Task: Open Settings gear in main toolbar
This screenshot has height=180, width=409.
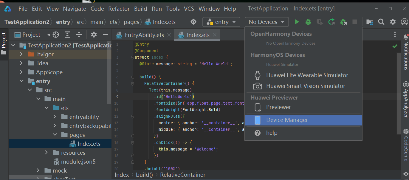Action: 393,22
